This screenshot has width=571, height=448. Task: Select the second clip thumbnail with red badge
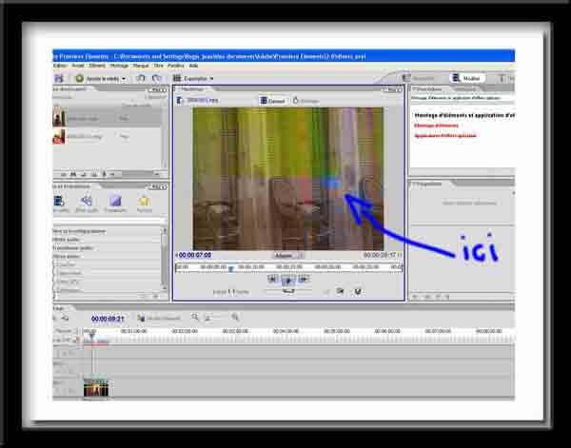tap(59, 136)
